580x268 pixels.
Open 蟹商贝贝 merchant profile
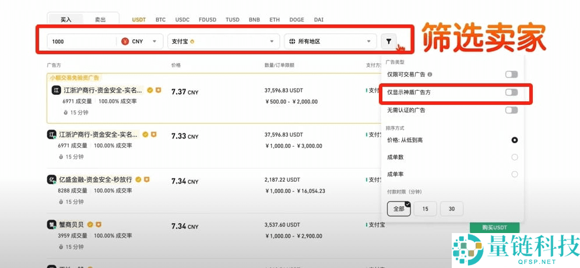[71, 224]
